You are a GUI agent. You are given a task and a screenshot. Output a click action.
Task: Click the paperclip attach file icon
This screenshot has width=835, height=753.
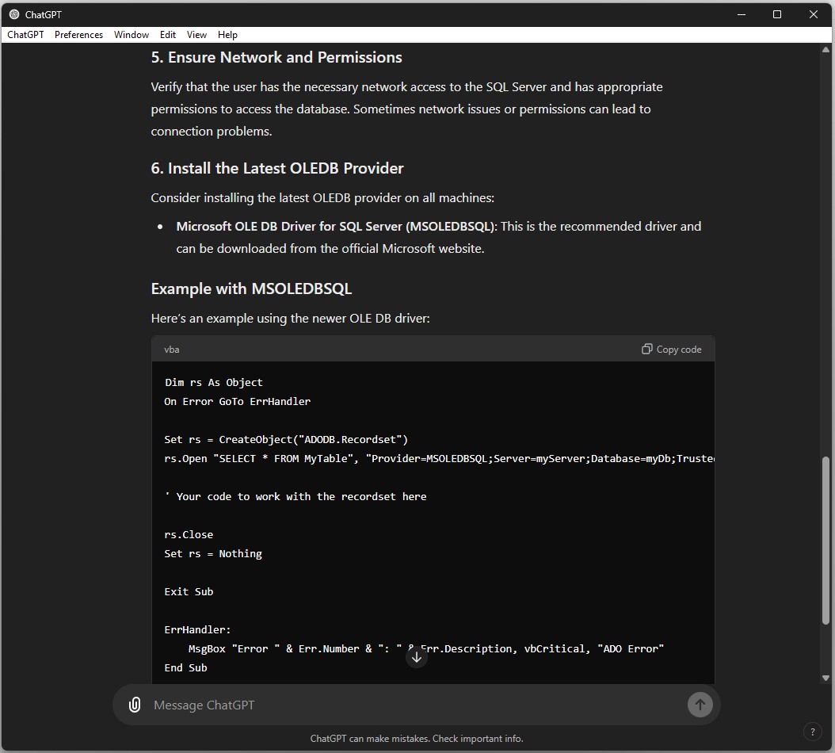pyautogui.click(x=135, y=705)
